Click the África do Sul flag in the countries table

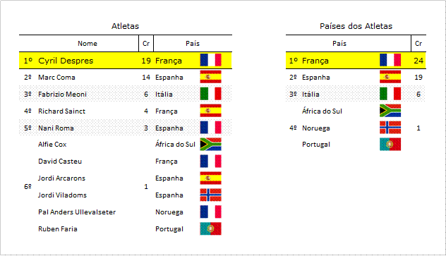390,111
